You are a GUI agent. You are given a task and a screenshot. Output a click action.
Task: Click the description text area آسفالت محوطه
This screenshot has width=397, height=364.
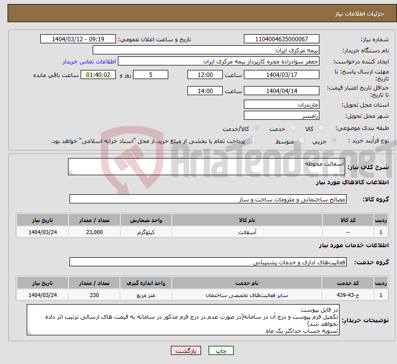point(207,167)
